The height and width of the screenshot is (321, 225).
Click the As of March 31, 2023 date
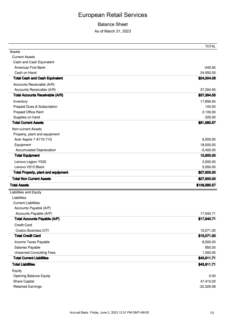click(x=113, y=31)
